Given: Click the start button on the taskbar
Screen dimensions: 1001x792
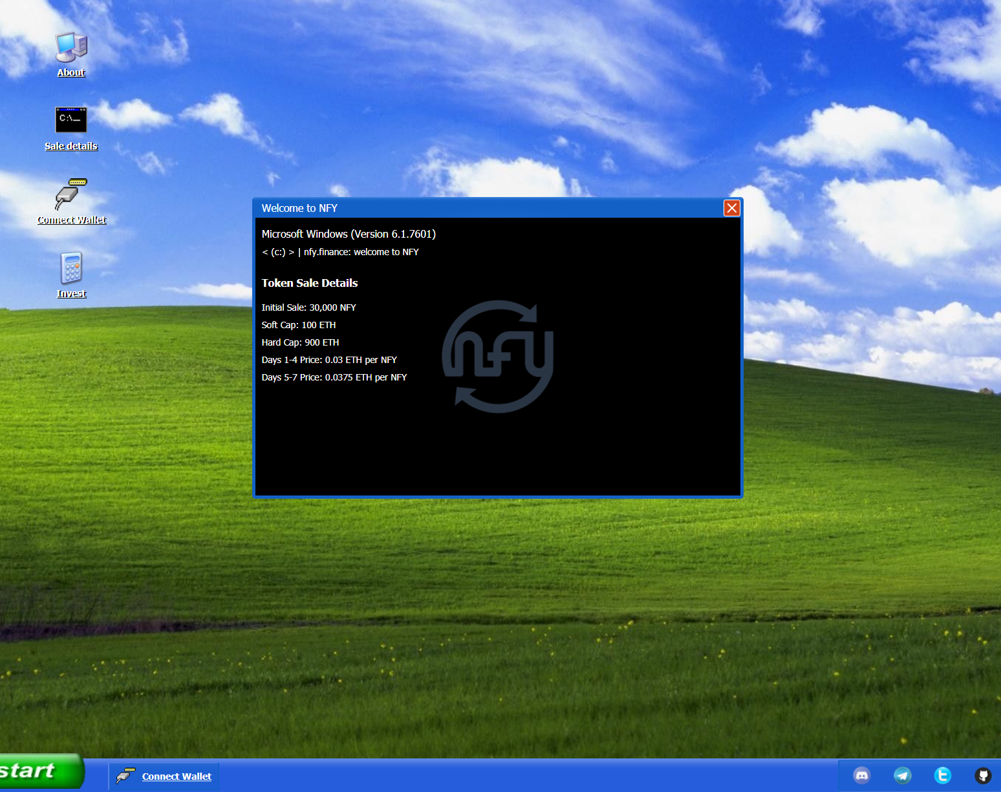Looking at the screenshot, I should 41,771.
